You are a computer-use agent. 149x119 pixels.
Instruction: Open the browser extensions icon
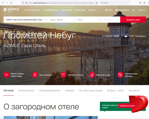145,3
